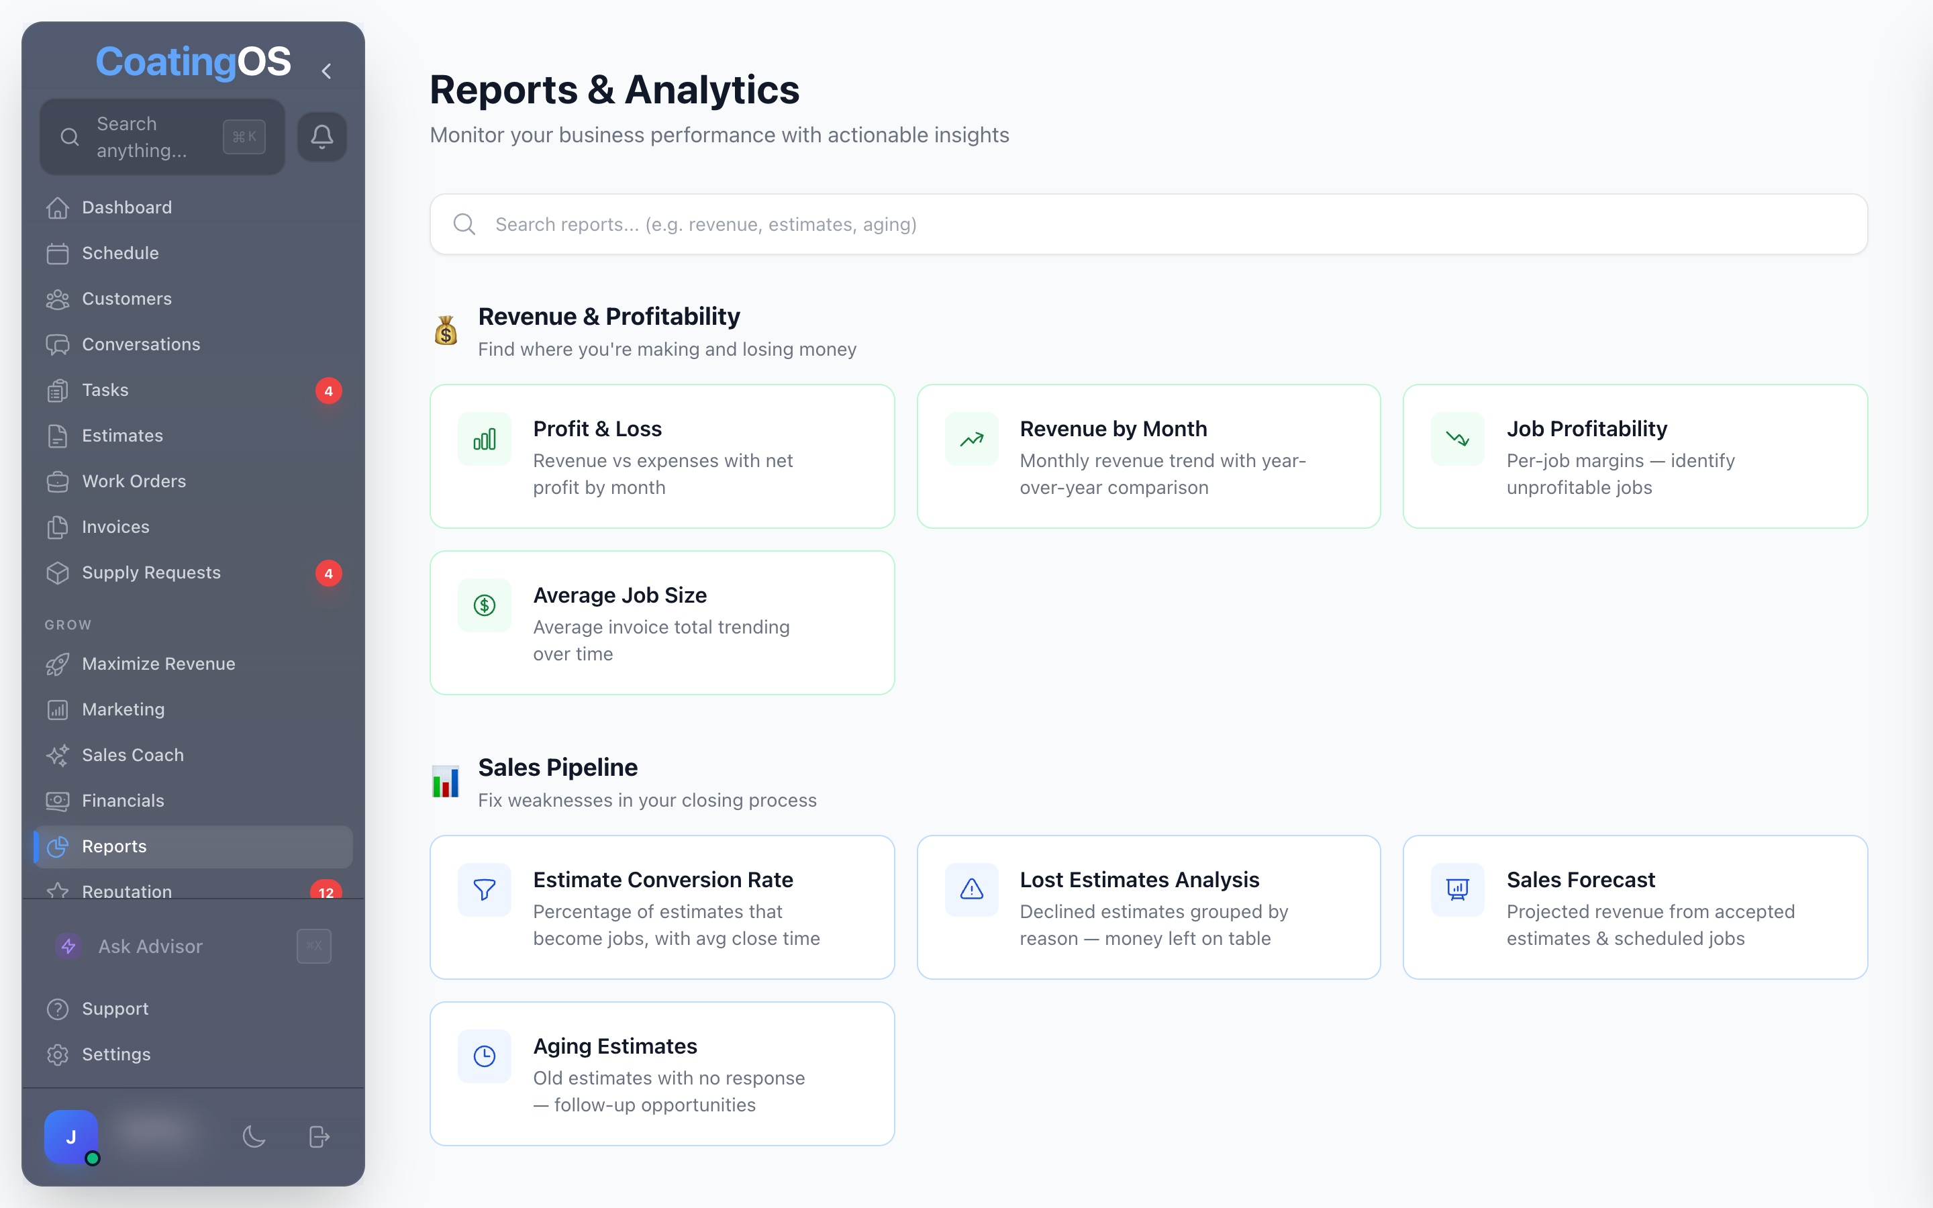Open Invoices from the sidebar
This screenshot has height=1208, width=1933.
pyautogui.click(x=193, y=527)
